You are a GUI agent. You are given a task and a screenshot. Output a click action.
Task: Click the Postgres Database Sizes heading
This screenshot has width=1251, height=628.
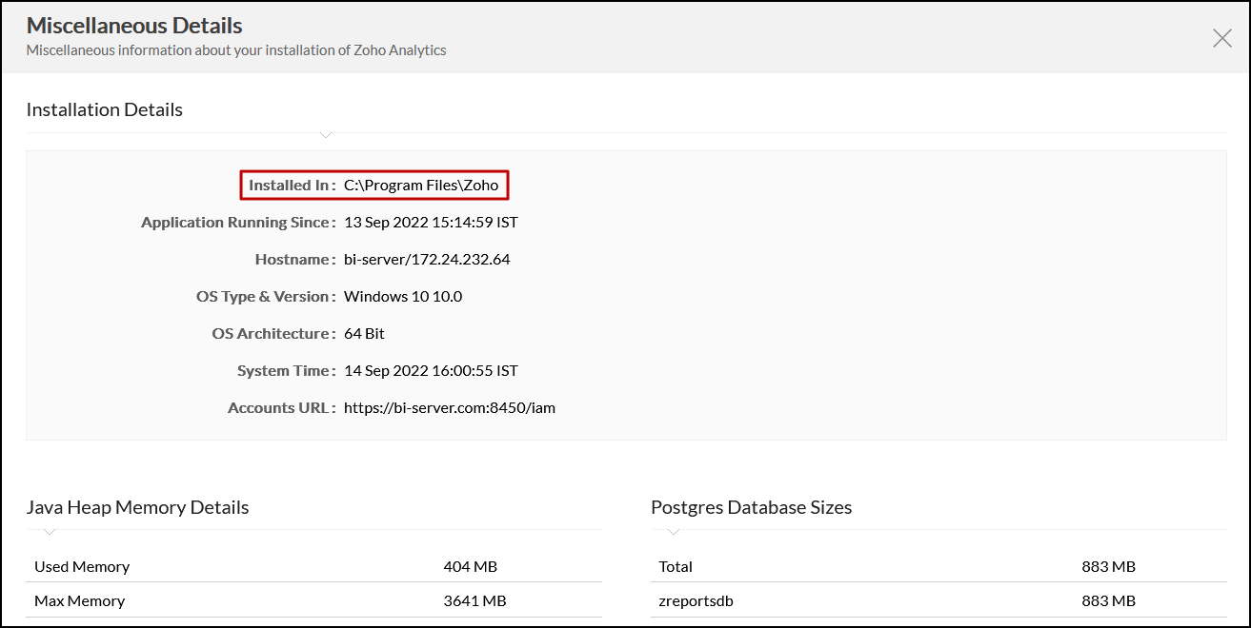pos(752,507)
